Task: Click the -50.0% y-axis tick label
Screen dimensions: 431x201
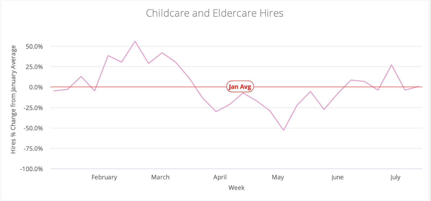Action: [33, 128]
